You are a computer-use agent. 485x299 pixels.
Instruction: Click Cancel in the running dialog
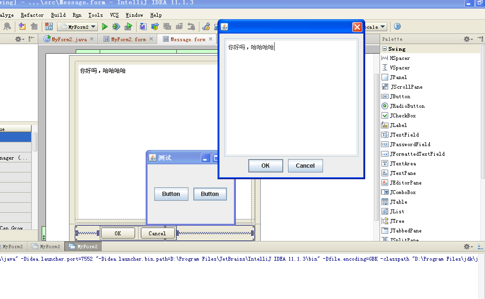[x=305, y=166]
